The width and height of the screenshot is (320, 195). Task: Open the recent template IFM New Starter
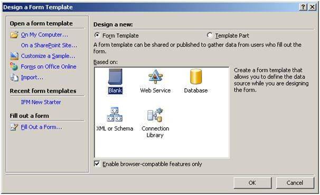(41, 102)
